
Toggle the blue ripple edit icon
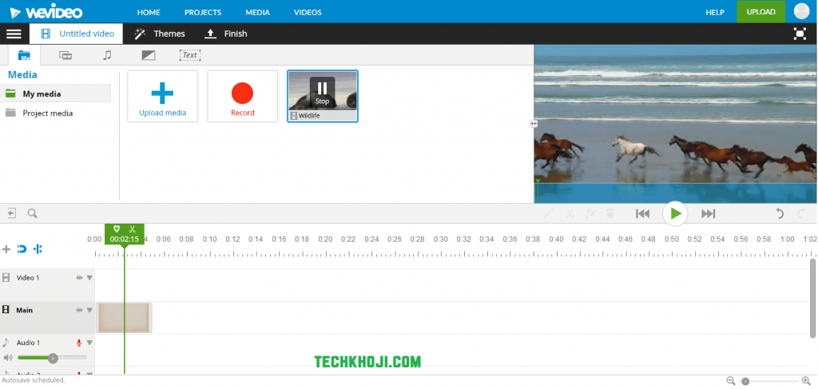tap(38, 249)
